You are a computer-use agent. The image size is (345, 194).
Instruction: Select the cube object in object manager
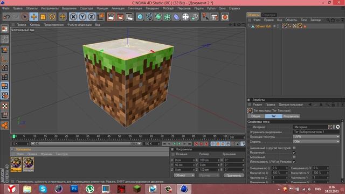coord(263,26)
